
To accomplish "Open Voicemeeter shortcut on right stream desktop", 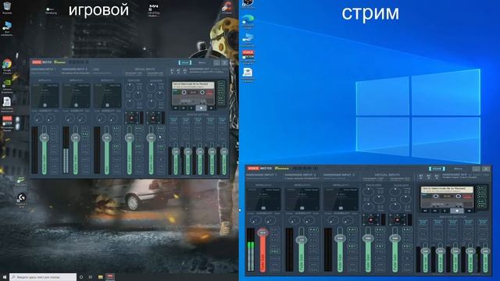I will (248, 57).
